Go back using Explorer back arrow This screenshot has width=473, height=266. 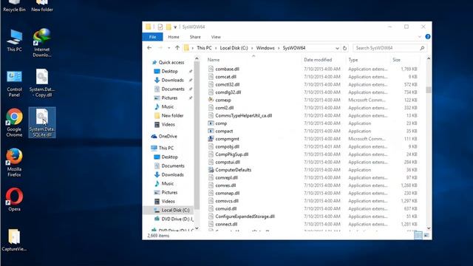(149, 47)
